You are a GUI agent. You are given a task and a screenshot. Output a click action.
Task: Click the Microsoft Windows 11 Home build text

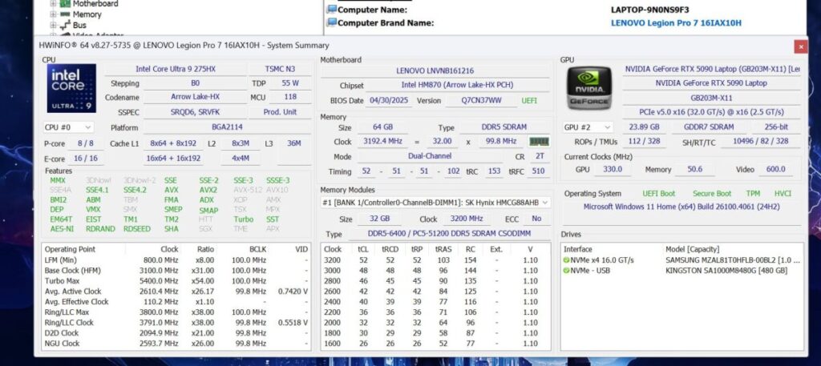click(681, 207)
